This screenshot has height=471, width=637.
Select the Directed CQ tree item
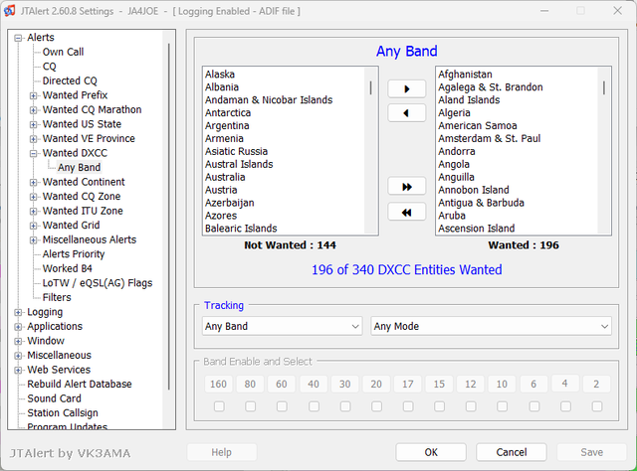[x=70, y=80]
